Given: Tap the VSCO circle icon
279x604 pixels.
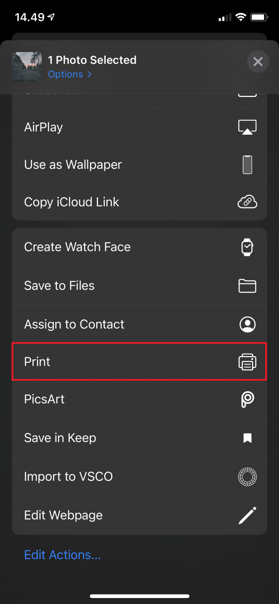Looking at the screenshot, I should coord(247,477).
